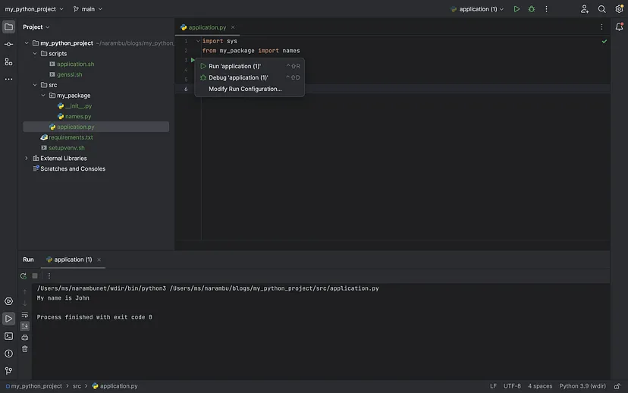
Task: Open the Commit tool window icon
Action: click(8, 44)
